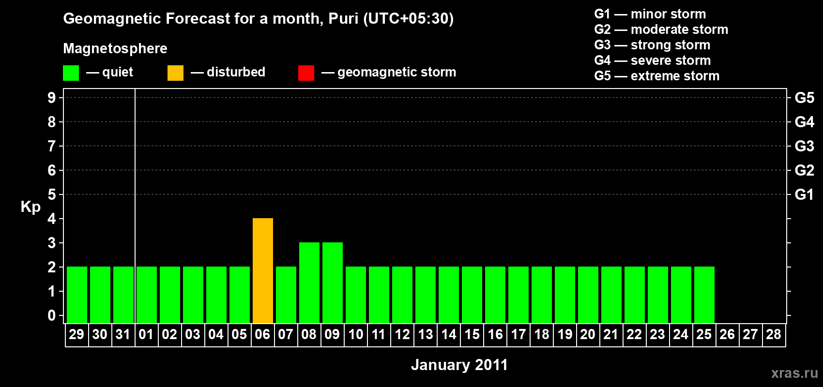Click the 'January 2011' axis caption
Image resolution: width=823 pixels, height=387 pixels.
tap(459, 365)
